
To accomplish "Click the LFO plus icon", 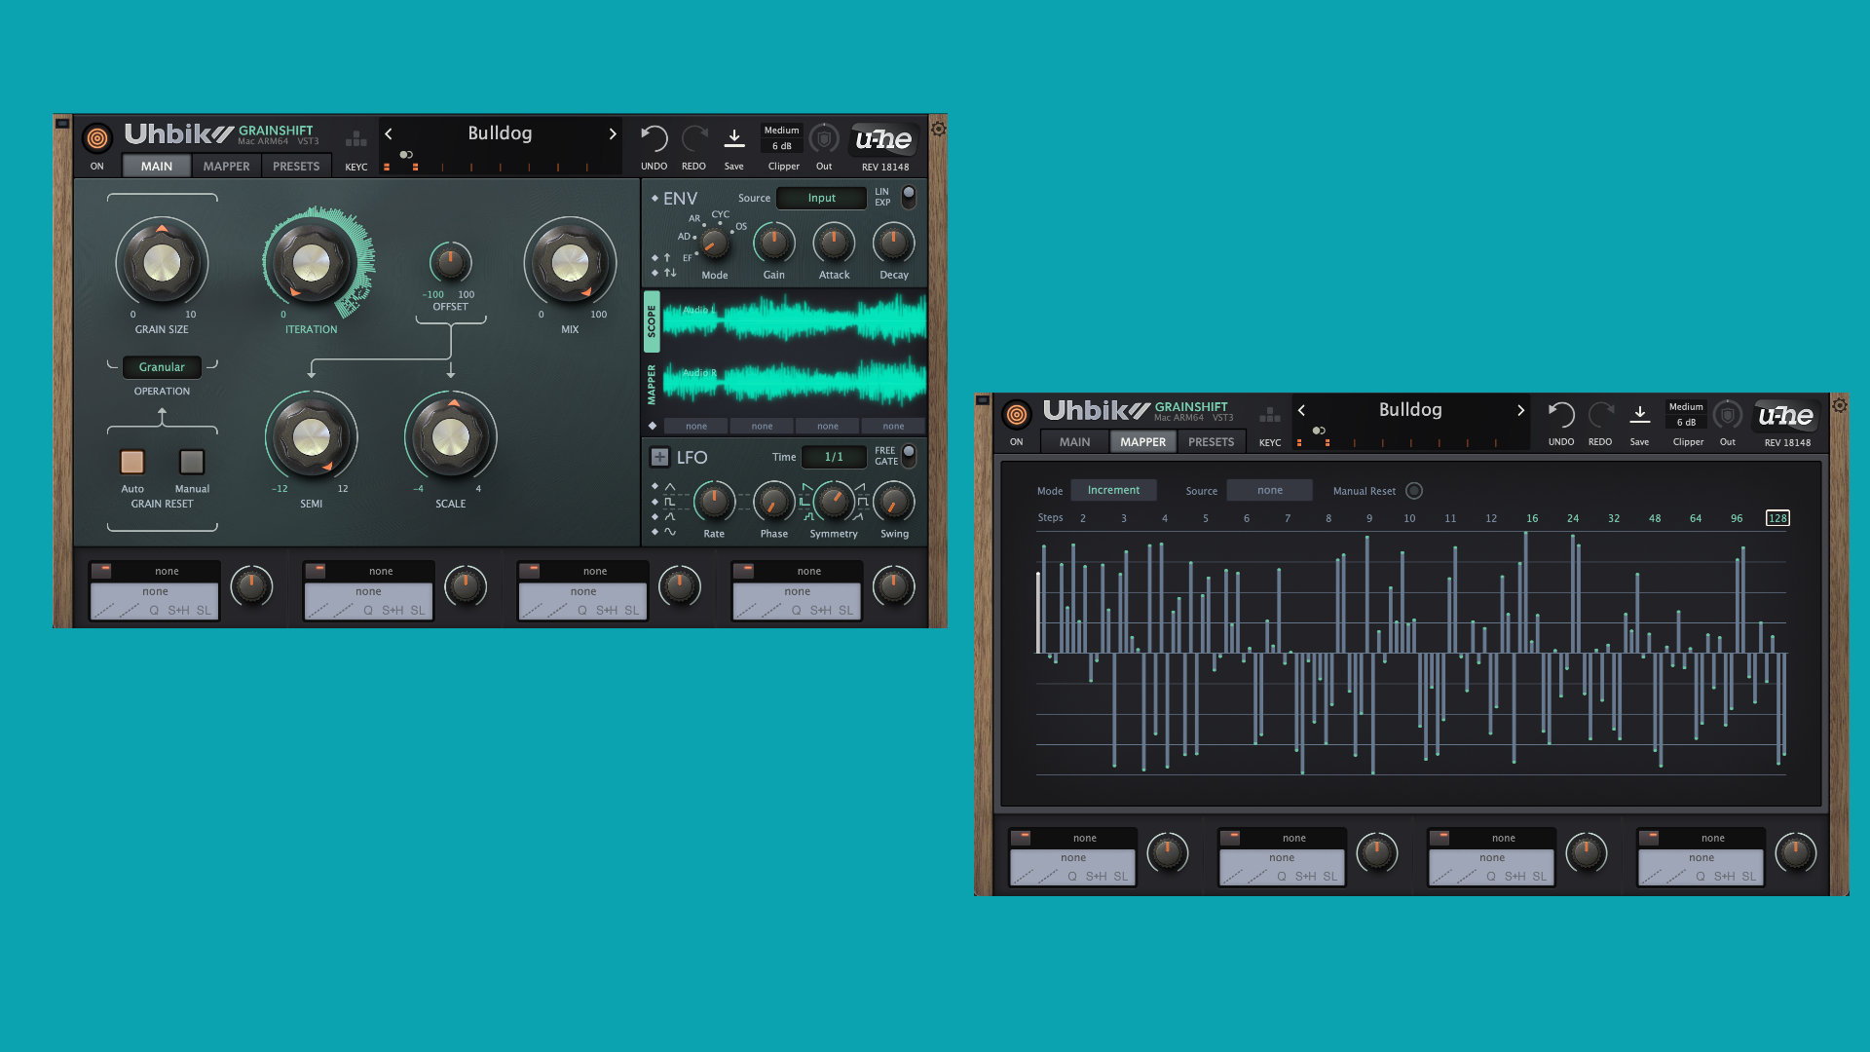I will click(659, 457).
